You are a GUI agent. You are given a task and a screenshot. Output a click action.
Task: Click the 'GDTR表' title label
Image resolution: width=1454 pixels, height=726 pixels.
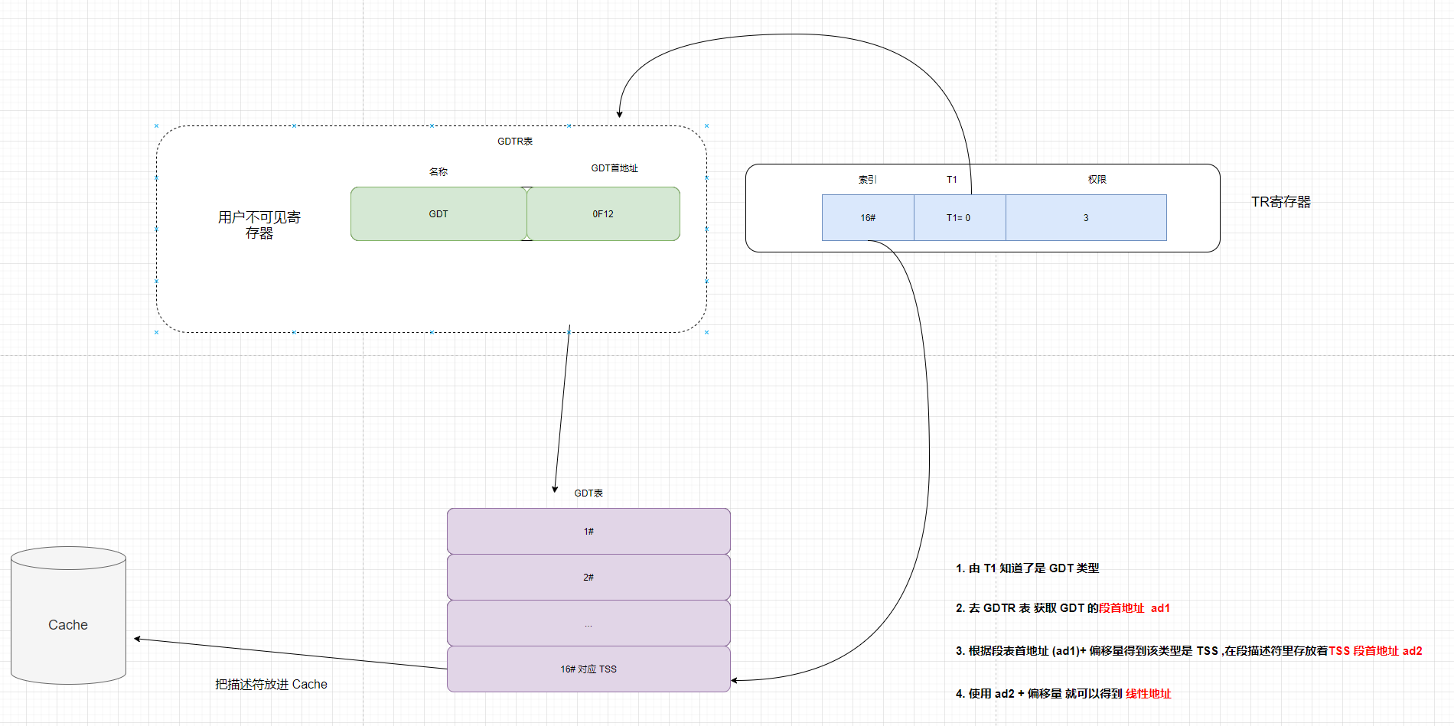(515, 142)
